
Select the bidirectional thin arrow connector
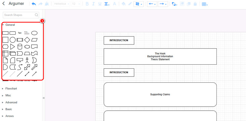click(27, 74)
